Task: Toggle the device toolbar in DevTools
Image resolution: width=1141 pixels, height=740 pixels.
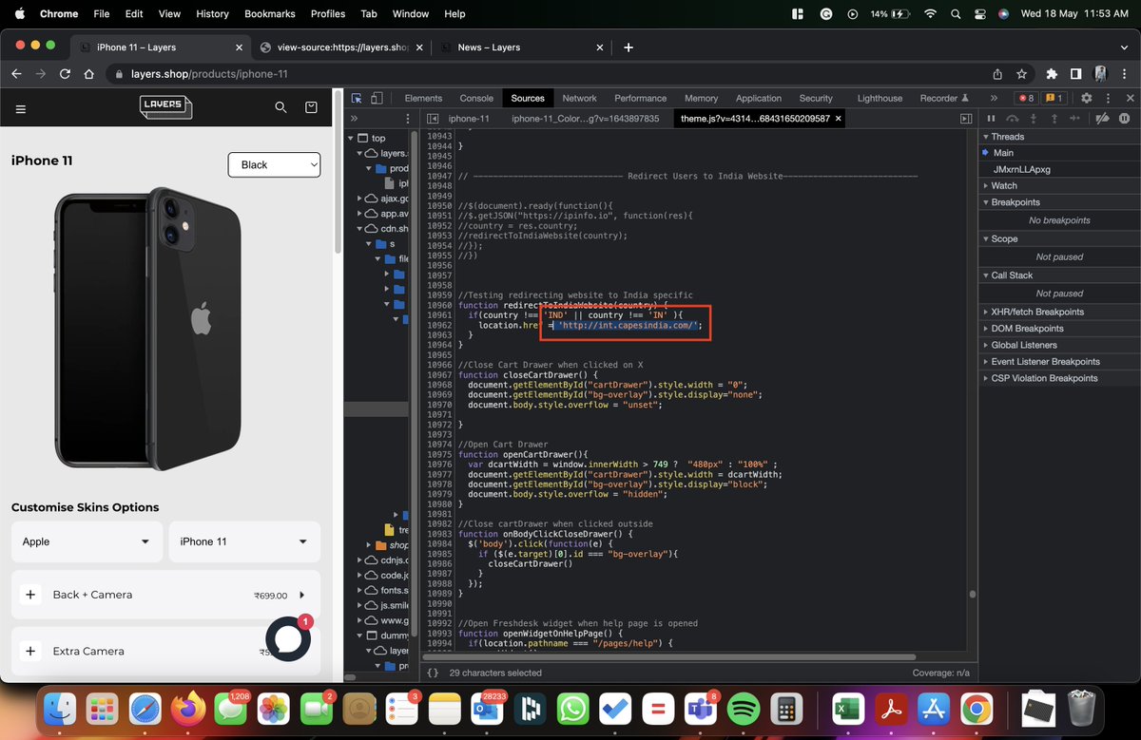Action: (377, 98)
